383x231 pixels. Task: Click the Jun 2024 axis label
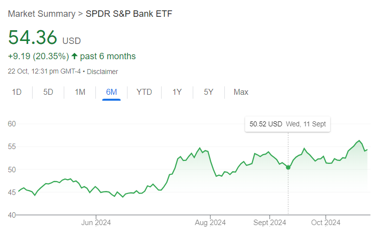(96, 222)
